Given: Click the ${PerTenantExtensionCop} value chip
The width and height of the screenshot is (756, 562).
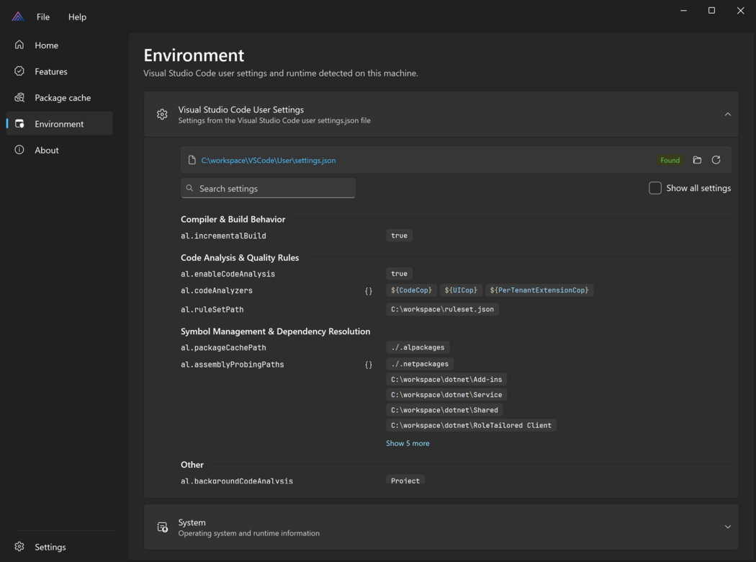Looking at the screenshot, I should (x=539, y=290).
